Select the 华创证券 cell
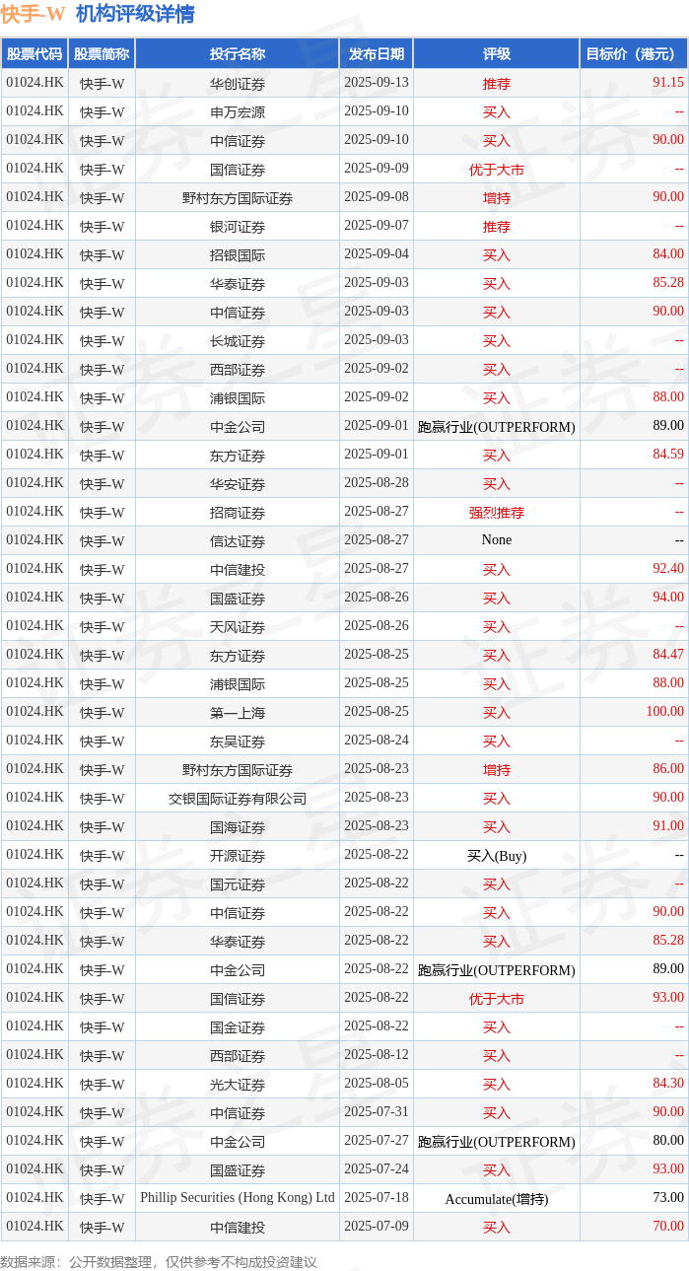The height and width of the screenshot is (1271, 689). tap(238, 84)
